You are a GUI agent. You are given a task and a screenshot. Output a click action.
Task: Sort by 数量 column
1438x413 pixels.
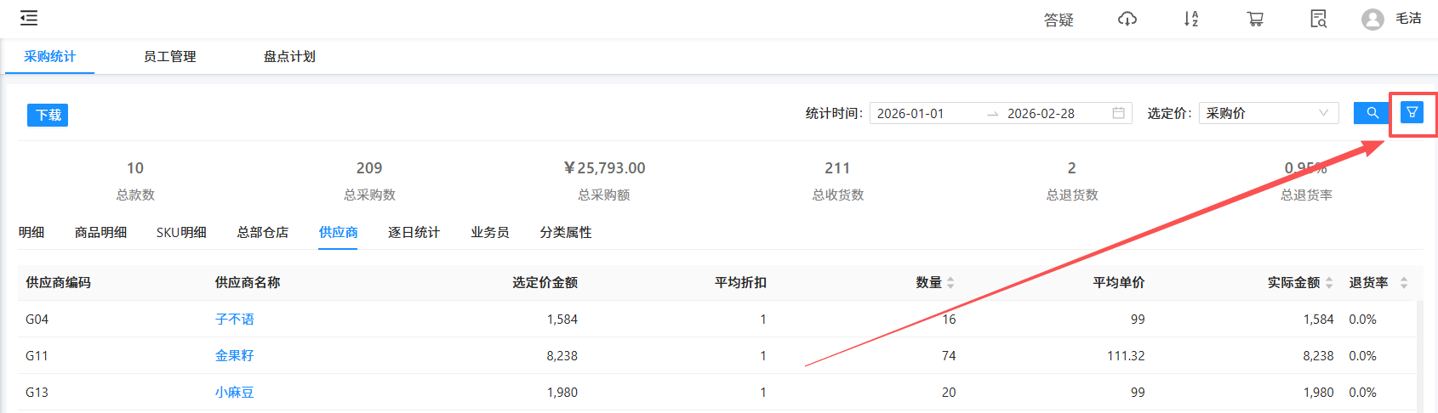[x=950, y=283]
